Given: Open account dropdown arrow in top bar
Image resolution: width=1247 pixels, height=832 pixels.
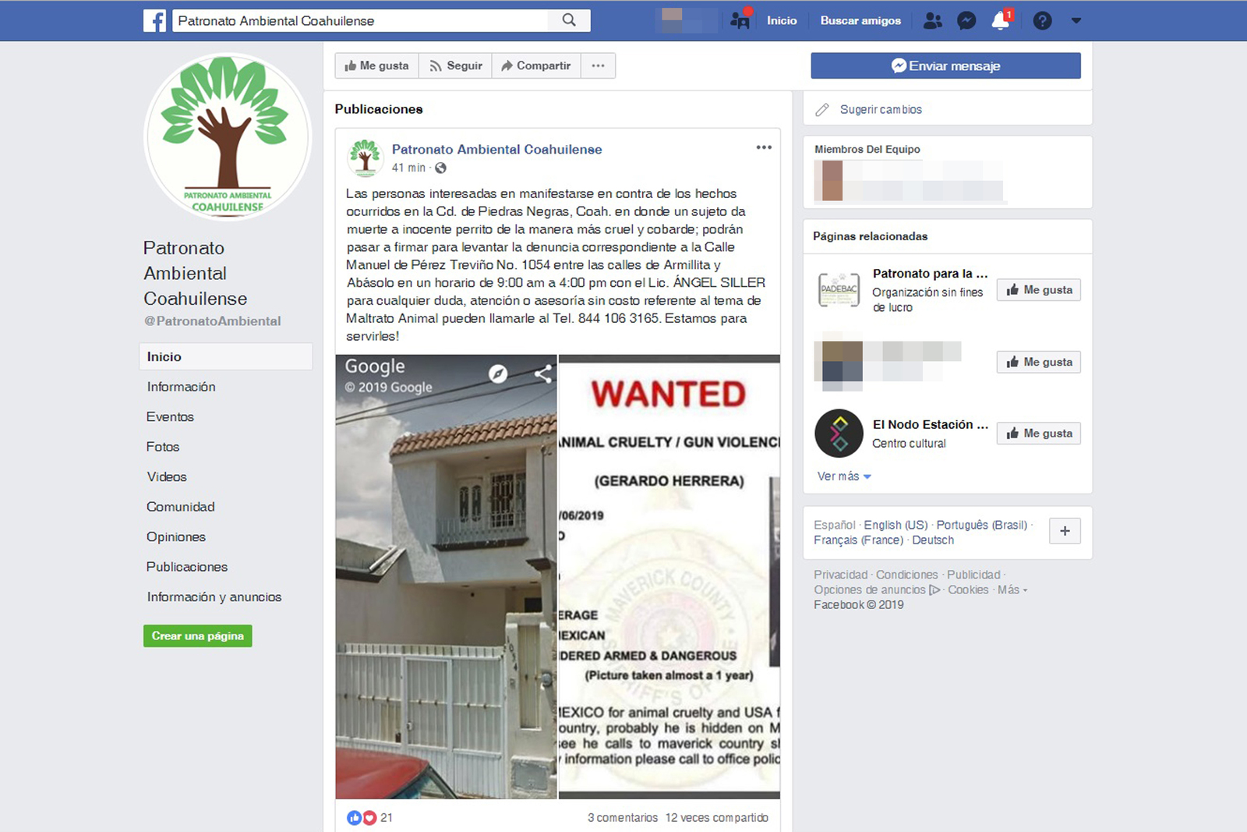Looking at the screenshot, I should point(1076,21).
